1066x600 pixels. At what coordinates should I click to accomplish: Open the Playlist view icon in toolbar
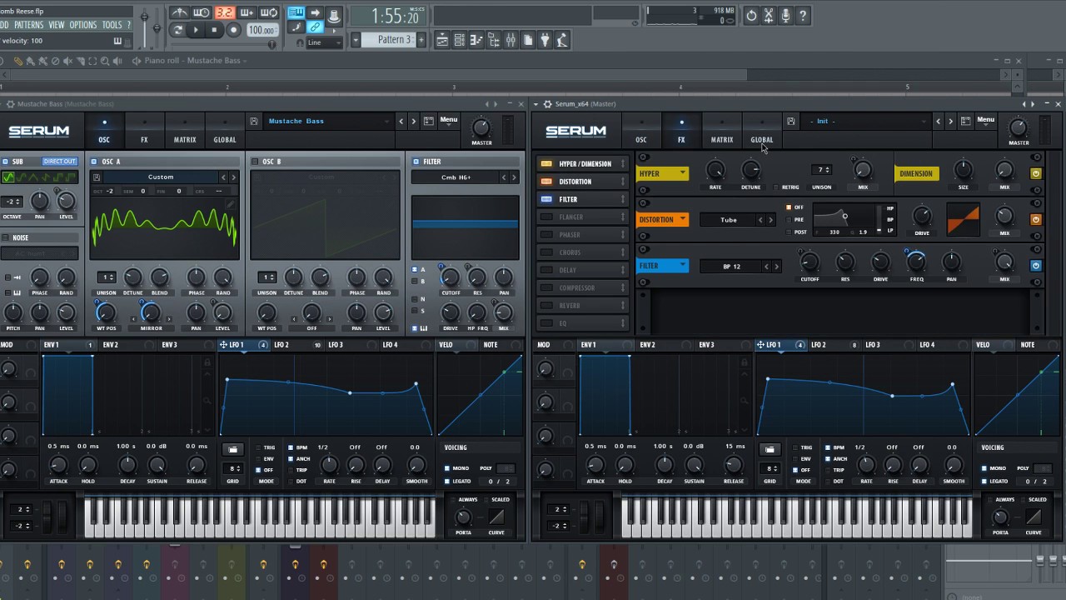click(x=442, y=40)
